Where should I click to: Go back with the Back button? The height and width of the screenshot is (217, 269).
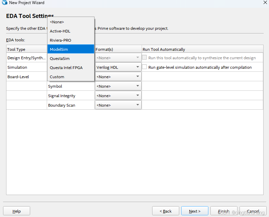[x=166, y=211]
